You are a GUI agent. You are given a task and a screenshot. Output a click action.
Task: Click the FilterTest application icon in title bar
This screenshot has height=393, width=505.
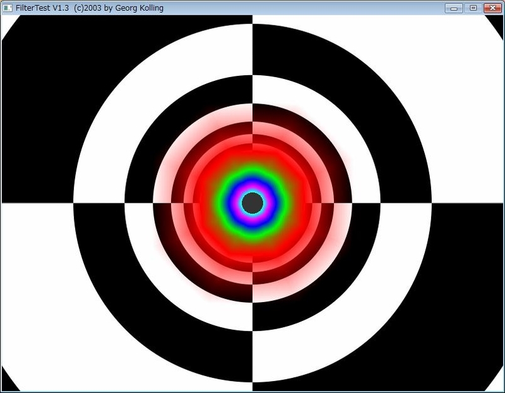8,8
